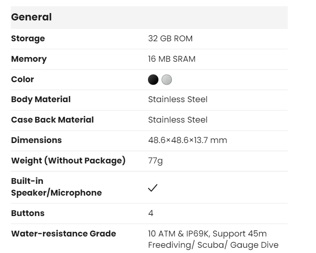
Task: Click the Water-resistance Grade label
Action: [x=63, y=234]
